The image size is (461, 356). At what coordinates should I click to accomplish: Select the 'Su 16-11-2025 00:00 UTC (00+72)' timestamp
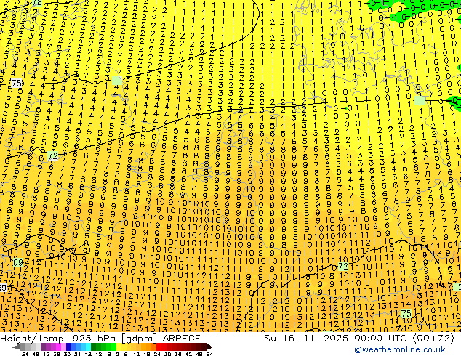tap(359, 339)
